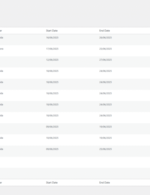The image size is (150, 195).
Task: Select start date 09/06/2025 in row ending 25/06/2025
Action: [x=52, y=149]
